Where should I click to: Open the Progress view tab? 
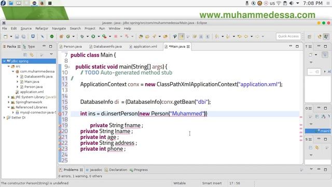(139, 170)
